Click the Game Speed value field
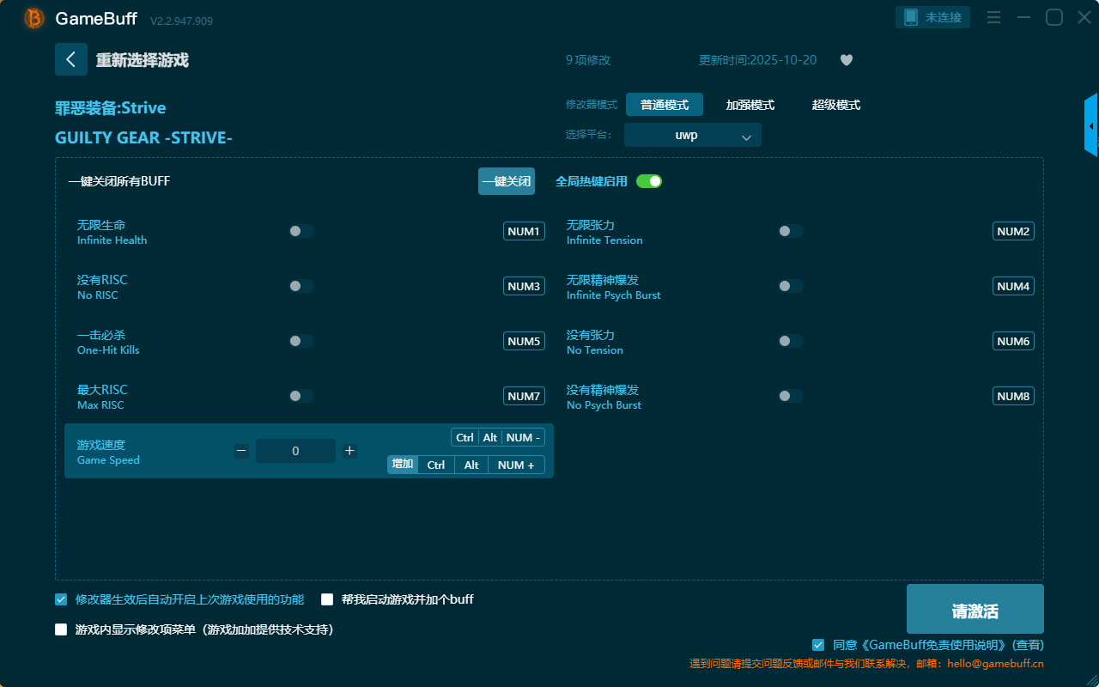 pyautogui.click(x=295, y=451)
